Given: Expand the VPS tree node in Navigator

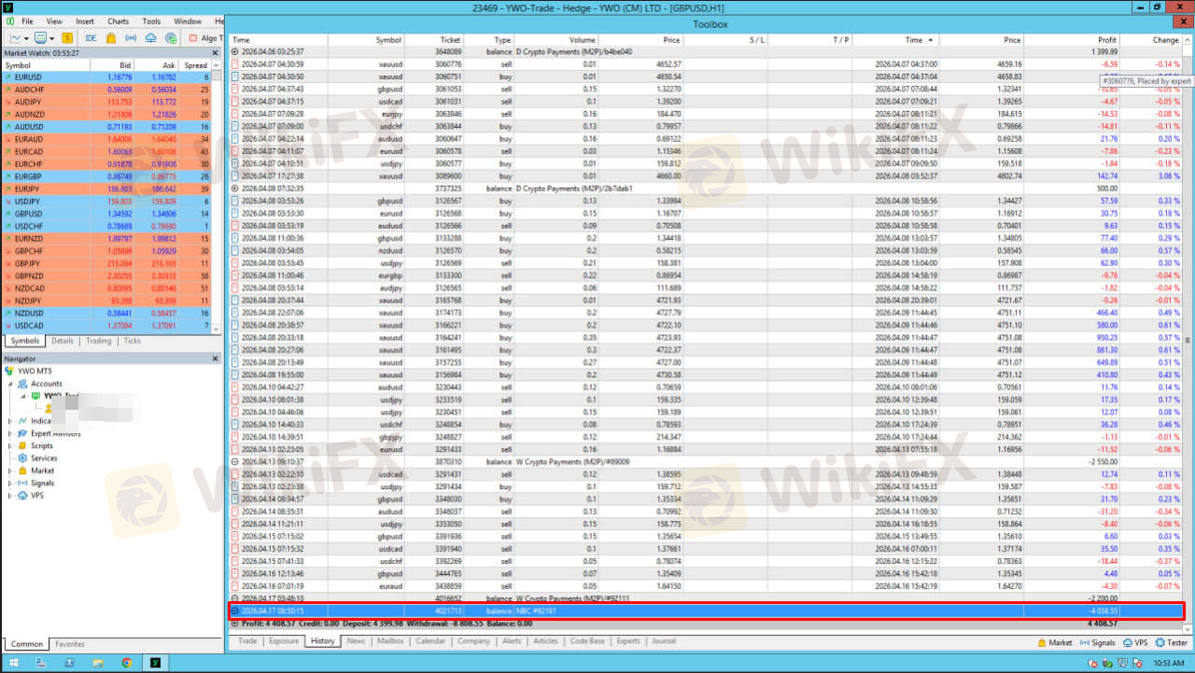Looking at the screenshot, I should [x=10, y=496].
